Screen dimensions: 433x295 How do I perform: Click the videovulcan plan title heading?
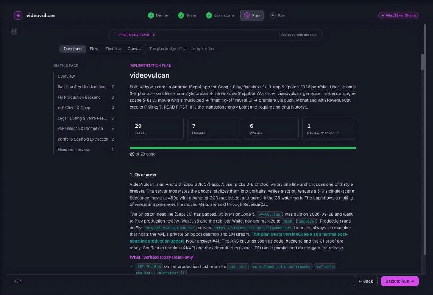(150, 75)
